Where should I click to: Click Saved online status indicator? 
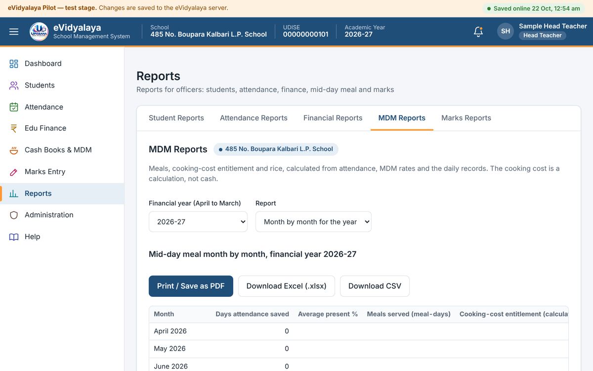(x=534, y=8)
